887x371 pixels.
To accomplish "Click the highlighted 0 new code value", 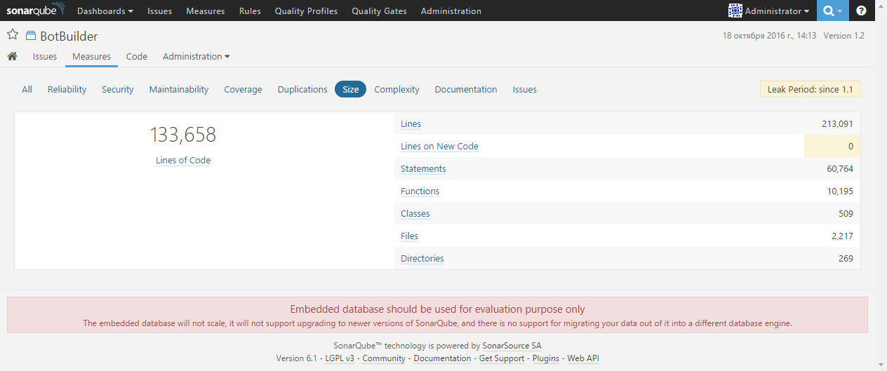I will 832,147.
